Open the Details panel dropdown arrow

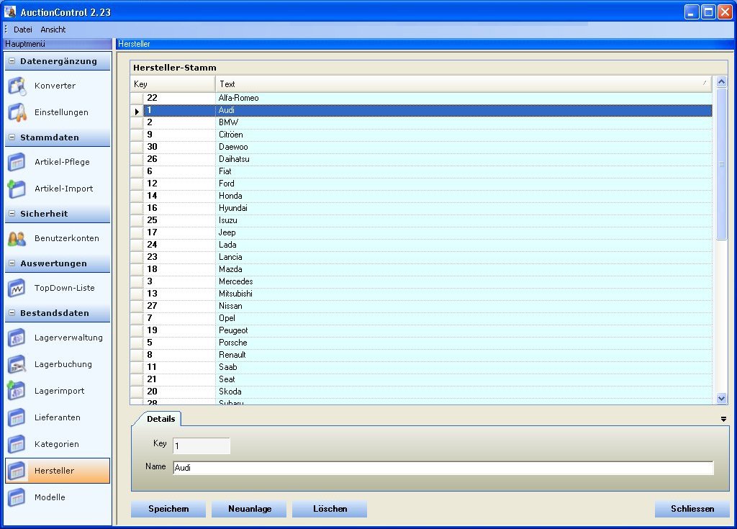coord(723,419)
